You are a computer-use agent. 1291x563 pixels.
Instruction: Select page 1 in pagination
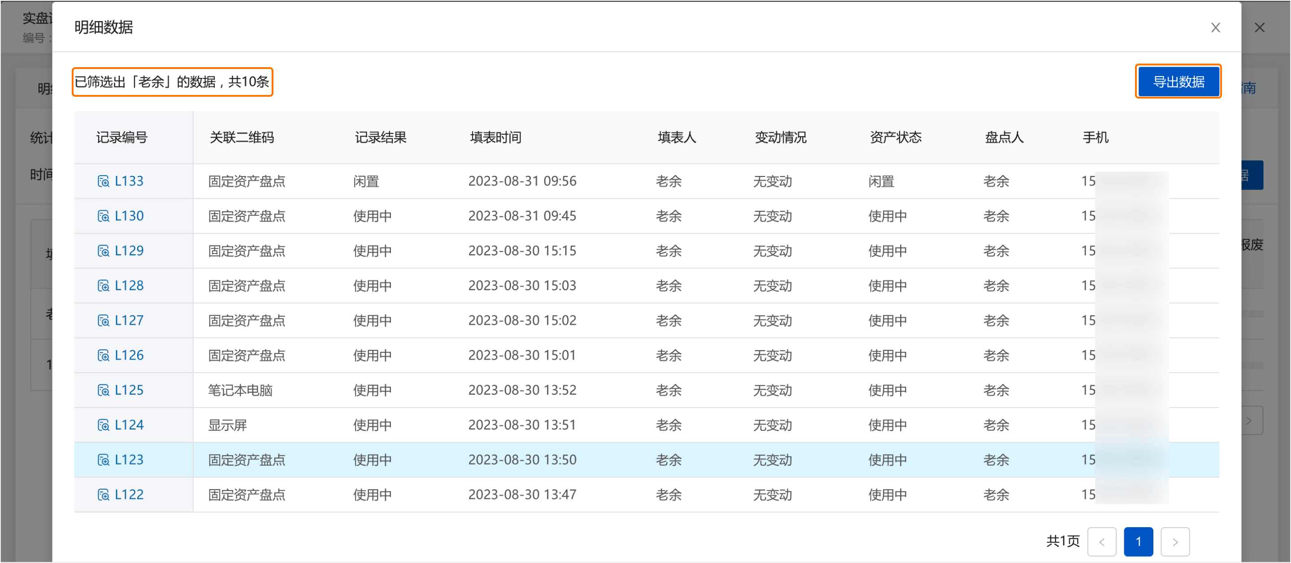[x=1139, y=542]
